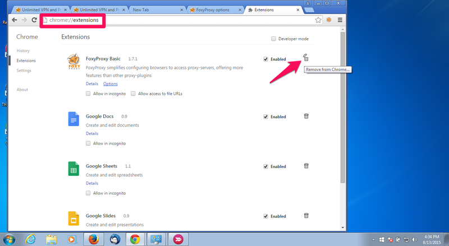Viewport: 449px width, 246px height.
Task: Click the Google Sheets green icon
Action: [74, 169]
